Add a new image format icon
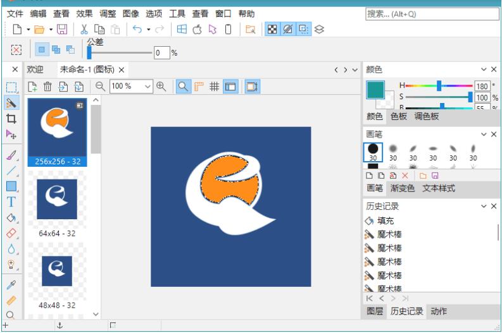 click(x=32, y=87)
